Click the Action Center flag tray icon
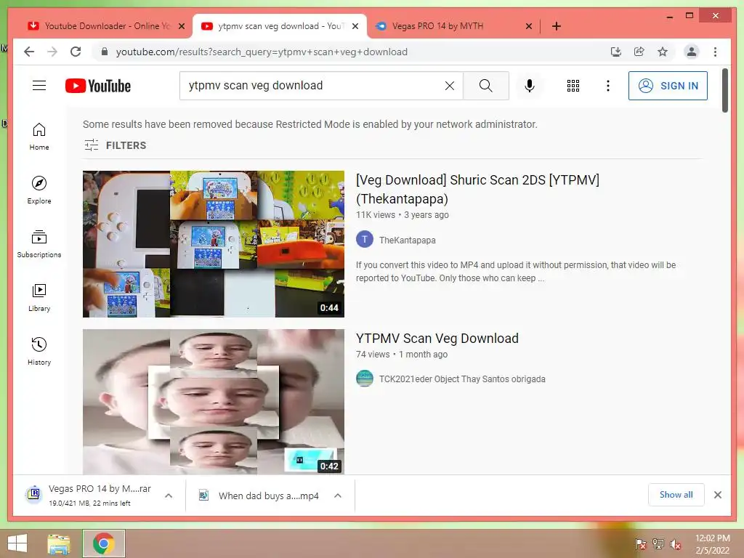Viewport: 744px width, 558px height. [x=641, y=543]
